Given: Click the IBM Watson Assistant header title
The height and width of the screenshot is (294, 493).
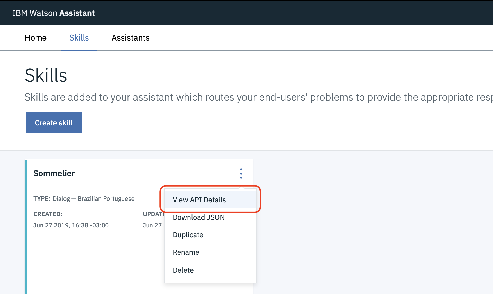Looking at the screenshot, I should pyautogui.click(x=53, y=13).
